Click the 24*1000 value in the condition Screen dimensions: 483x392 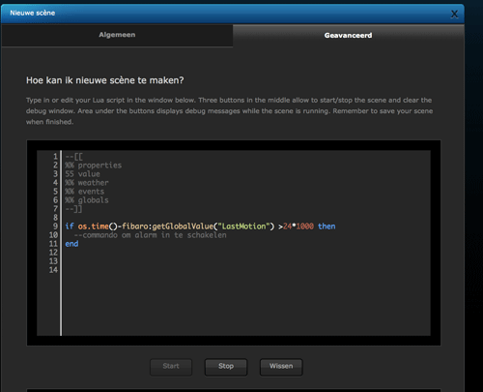click(298, 226)
